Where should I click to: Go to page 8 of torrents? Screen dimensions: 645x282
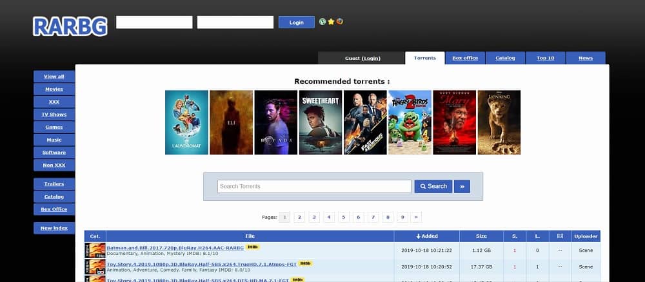coord(388,217)
